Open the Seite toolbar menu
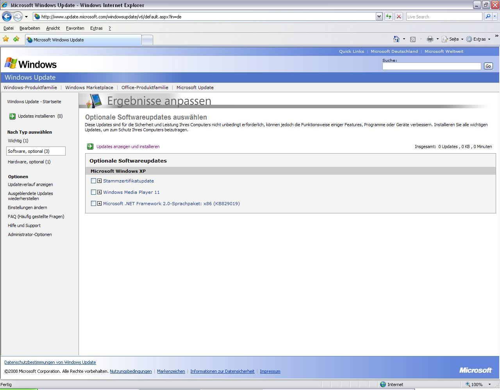Screen dimensions: 500x390 (452, 39)
